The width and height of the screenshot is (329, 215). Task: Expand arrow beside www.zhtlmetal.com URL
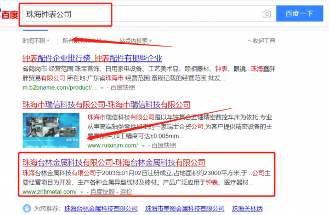pos(82,192)
